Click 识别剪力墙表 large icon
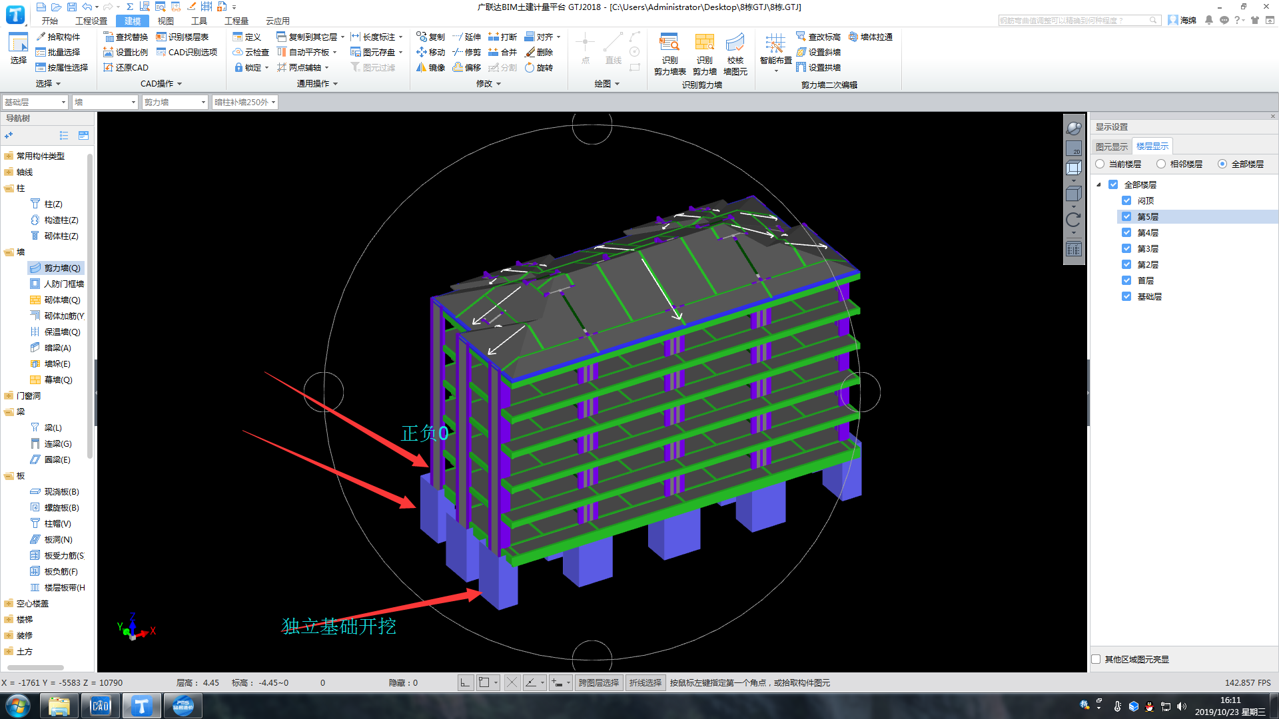The width and height of the screenshot is (1279, 719). click(x=669, y=53)
